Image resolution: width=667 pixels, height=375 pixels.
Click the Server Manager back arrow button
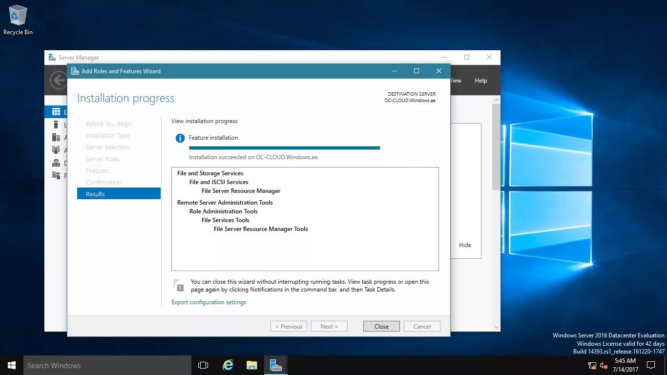59,81
